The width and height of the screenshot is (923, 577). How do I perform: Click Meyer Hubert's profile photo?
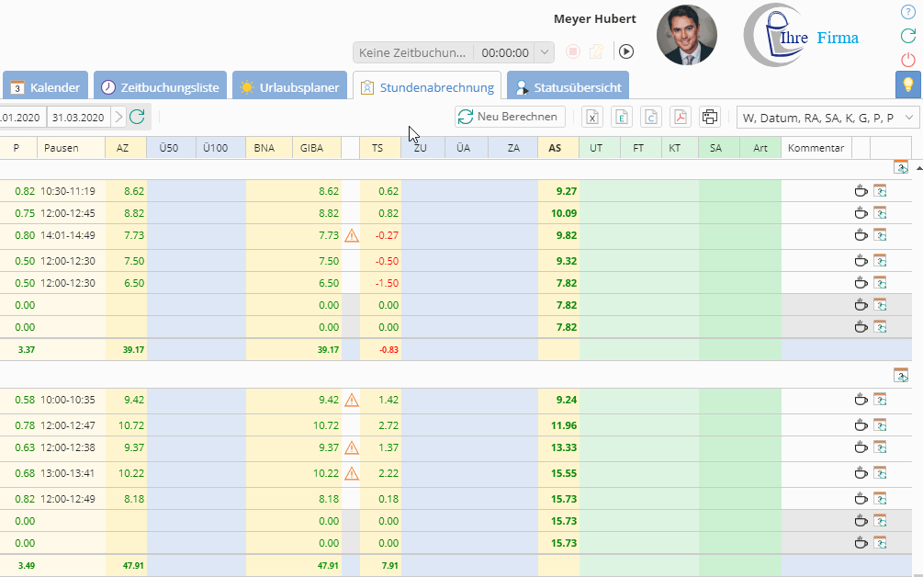(687, 36)
